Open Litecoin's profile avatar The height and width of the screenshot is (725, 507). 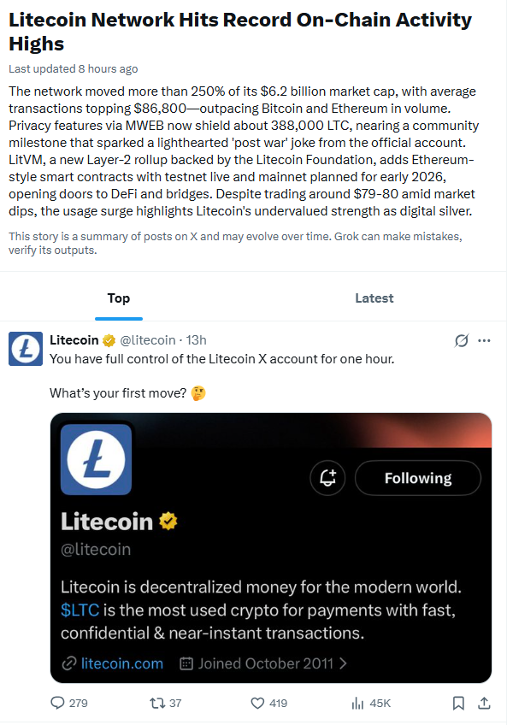click(25, 349)
